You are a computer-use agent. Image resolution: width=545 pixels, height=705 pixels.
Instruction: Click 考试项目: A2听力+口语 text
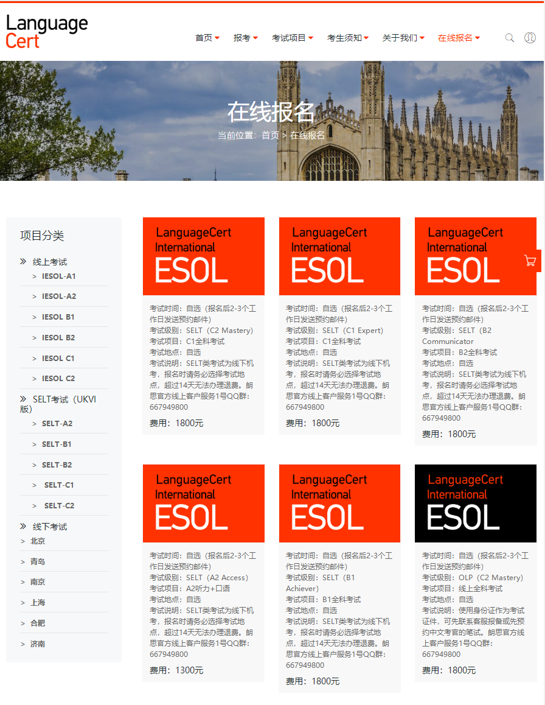click(x=190, y=589)
